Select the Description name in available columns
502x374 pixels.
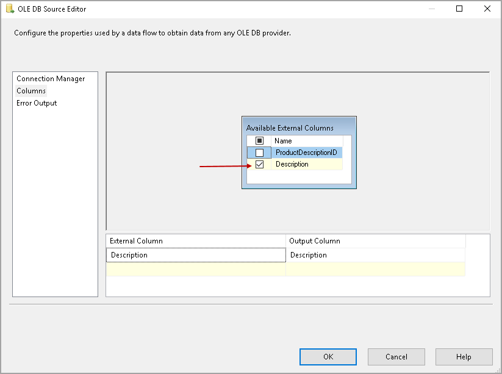click(292, 164)
